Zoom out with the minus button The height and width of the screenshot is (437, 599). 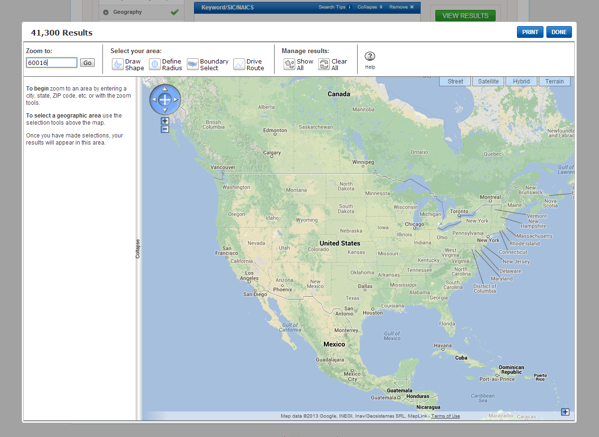point(165,129)
